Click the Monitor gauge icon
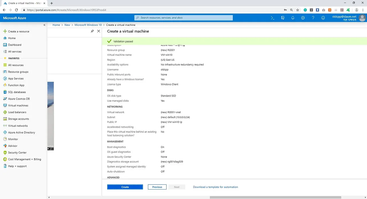Screen dimensions: 367x199 5,139
